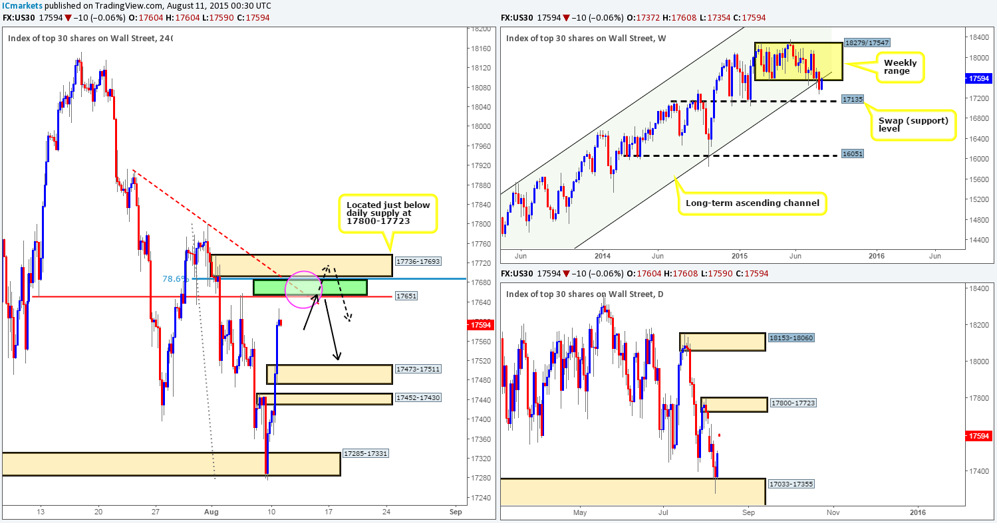Click the red 17594 price tag on daily chart

[980, 437]
